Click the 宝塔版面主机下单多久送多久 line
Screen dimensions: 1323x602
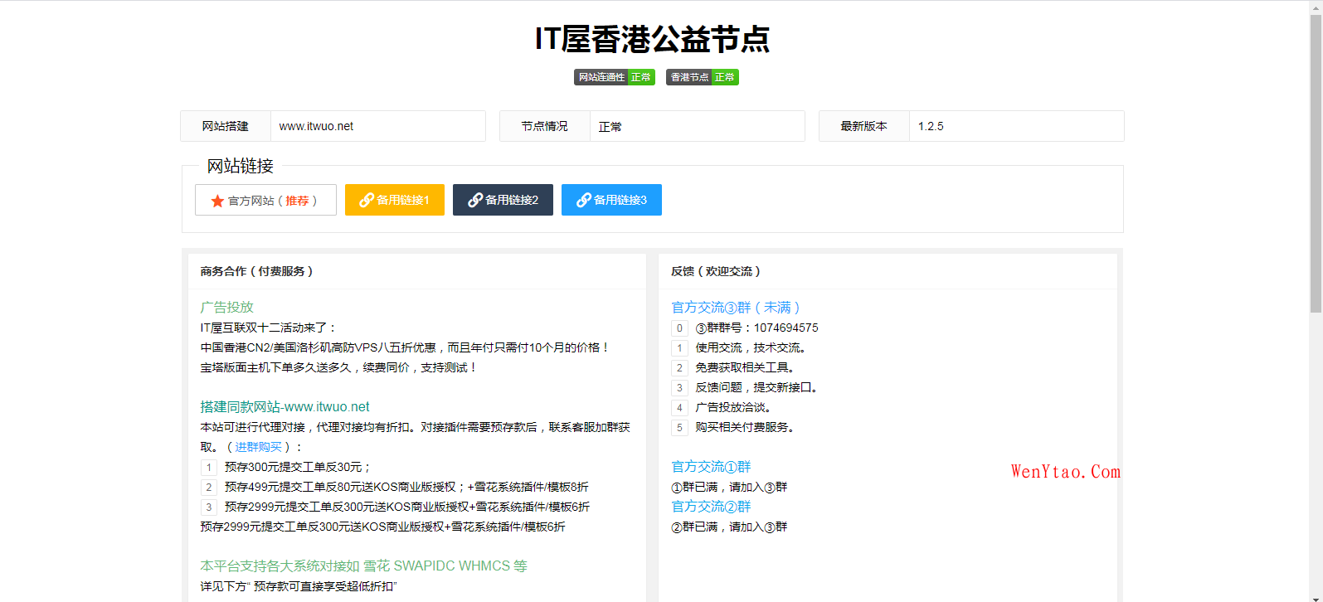click(338, 367)
